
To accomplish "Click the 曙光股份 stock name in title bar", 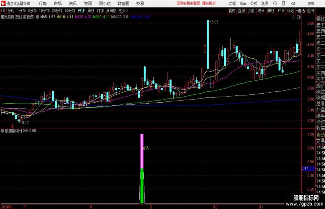I will coord(209,3).
